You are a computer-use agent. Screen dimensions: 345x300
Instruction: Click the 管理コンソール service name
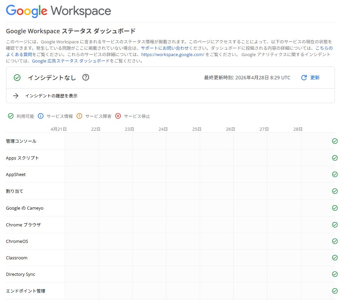21,141
